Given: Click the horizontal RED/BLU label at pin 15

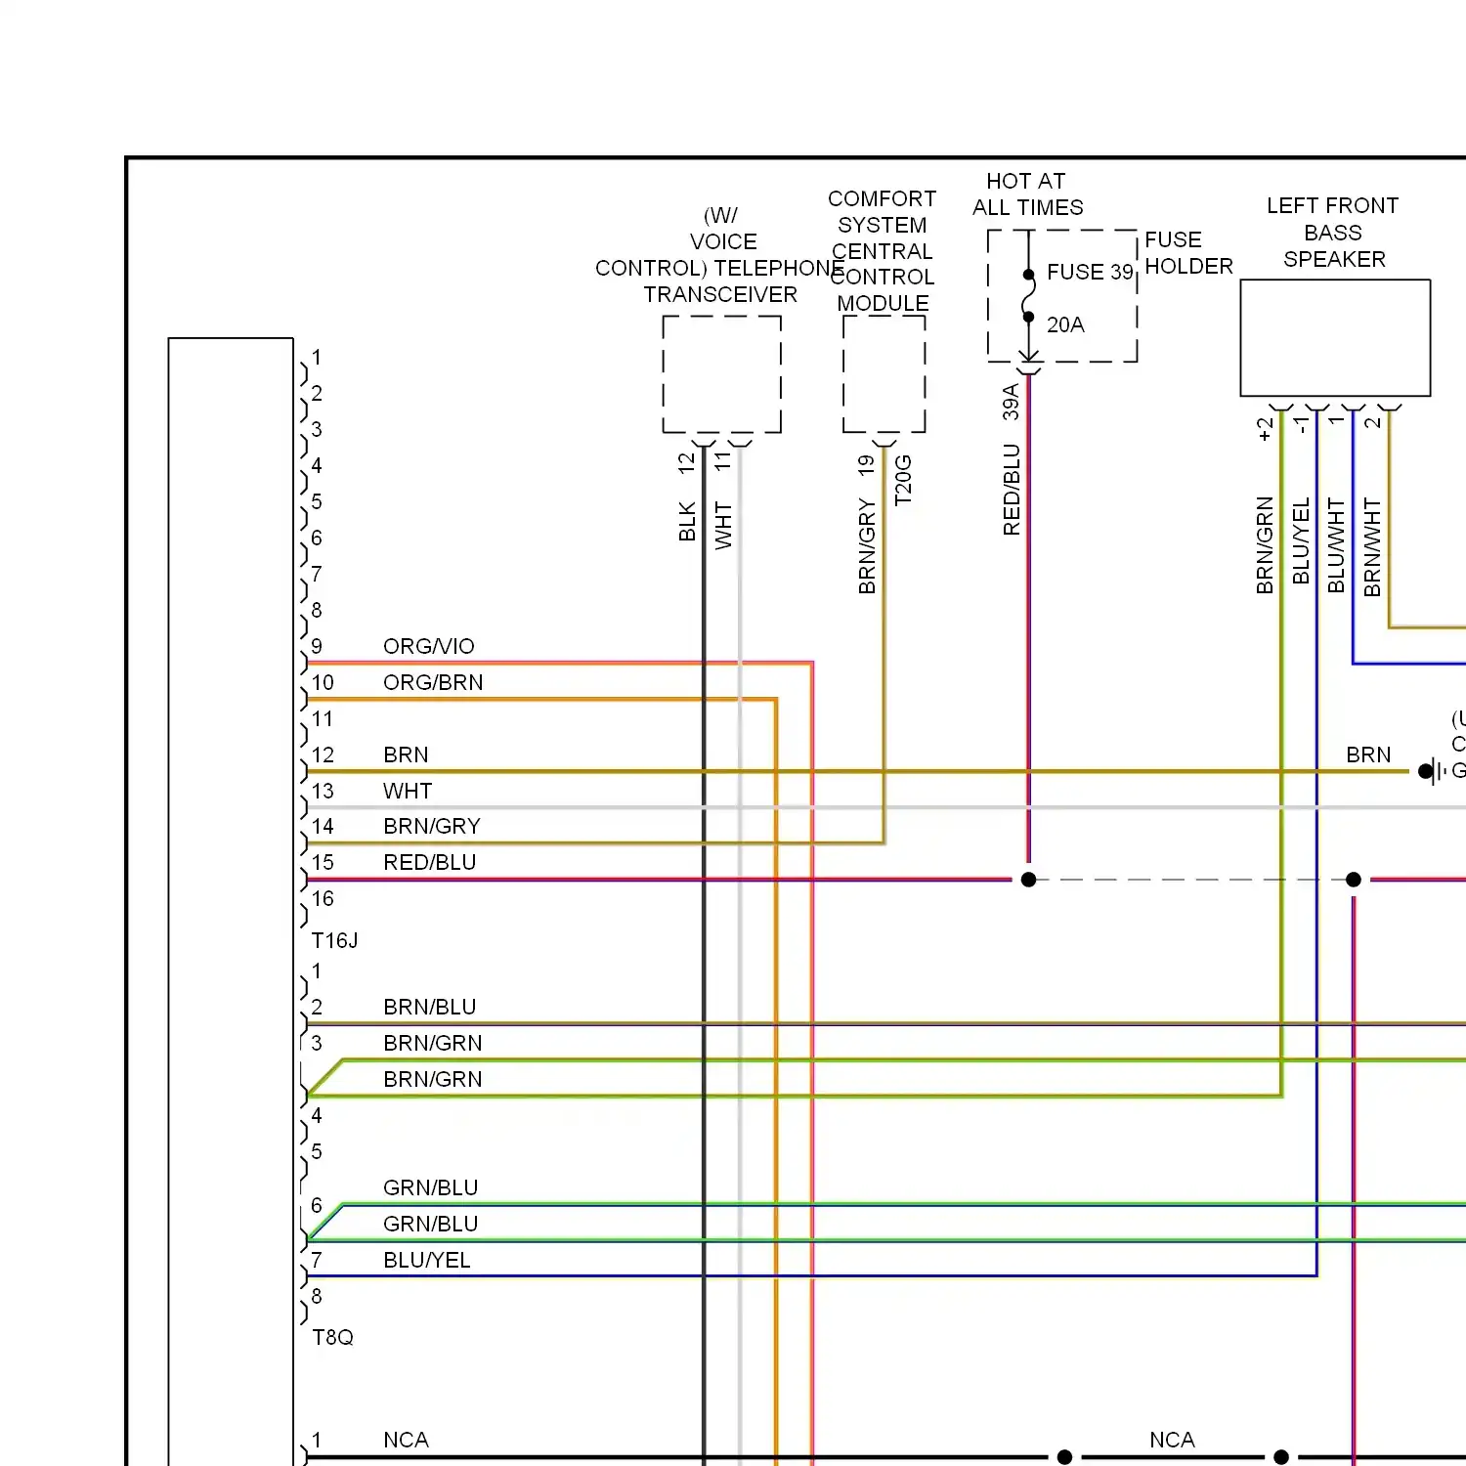Looking at the screenshot, I should tap(430, 862).
